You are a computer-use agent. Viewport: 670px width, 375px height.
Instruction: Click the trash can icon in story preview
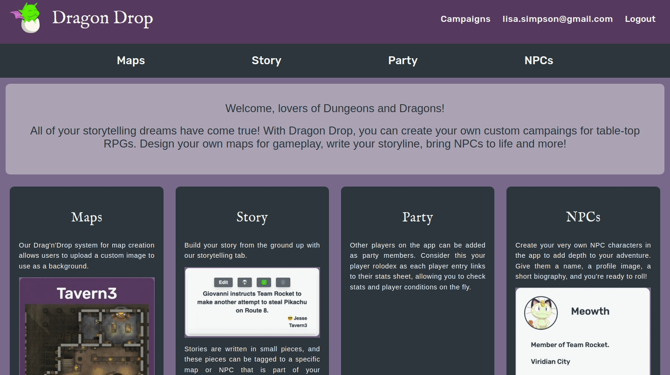point(283,282)
